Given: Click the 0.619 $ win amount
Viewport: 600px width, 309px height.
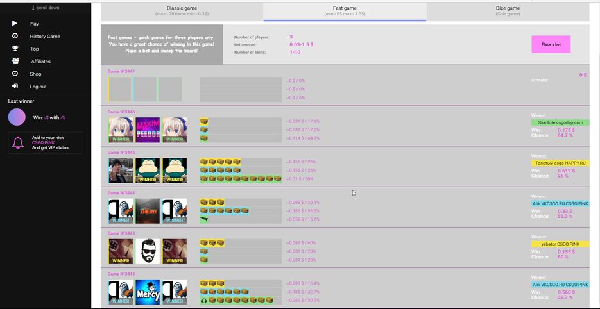Looking at the screenshot, I should click(566, 171).
